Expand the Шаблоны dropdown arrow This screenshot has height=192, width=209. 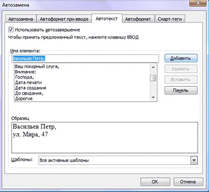pyautogui.click(x=194, y=160)
